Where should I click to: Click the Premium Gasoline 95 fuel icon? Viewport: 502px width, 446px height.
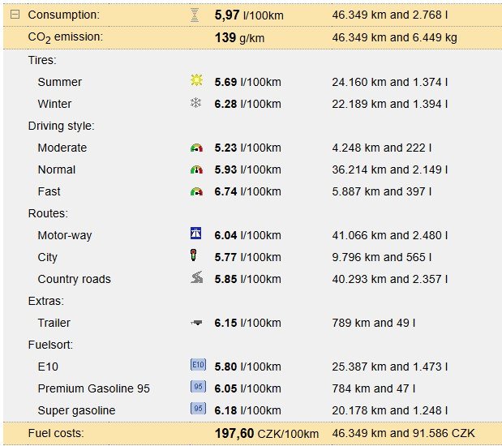coord(198,387)
